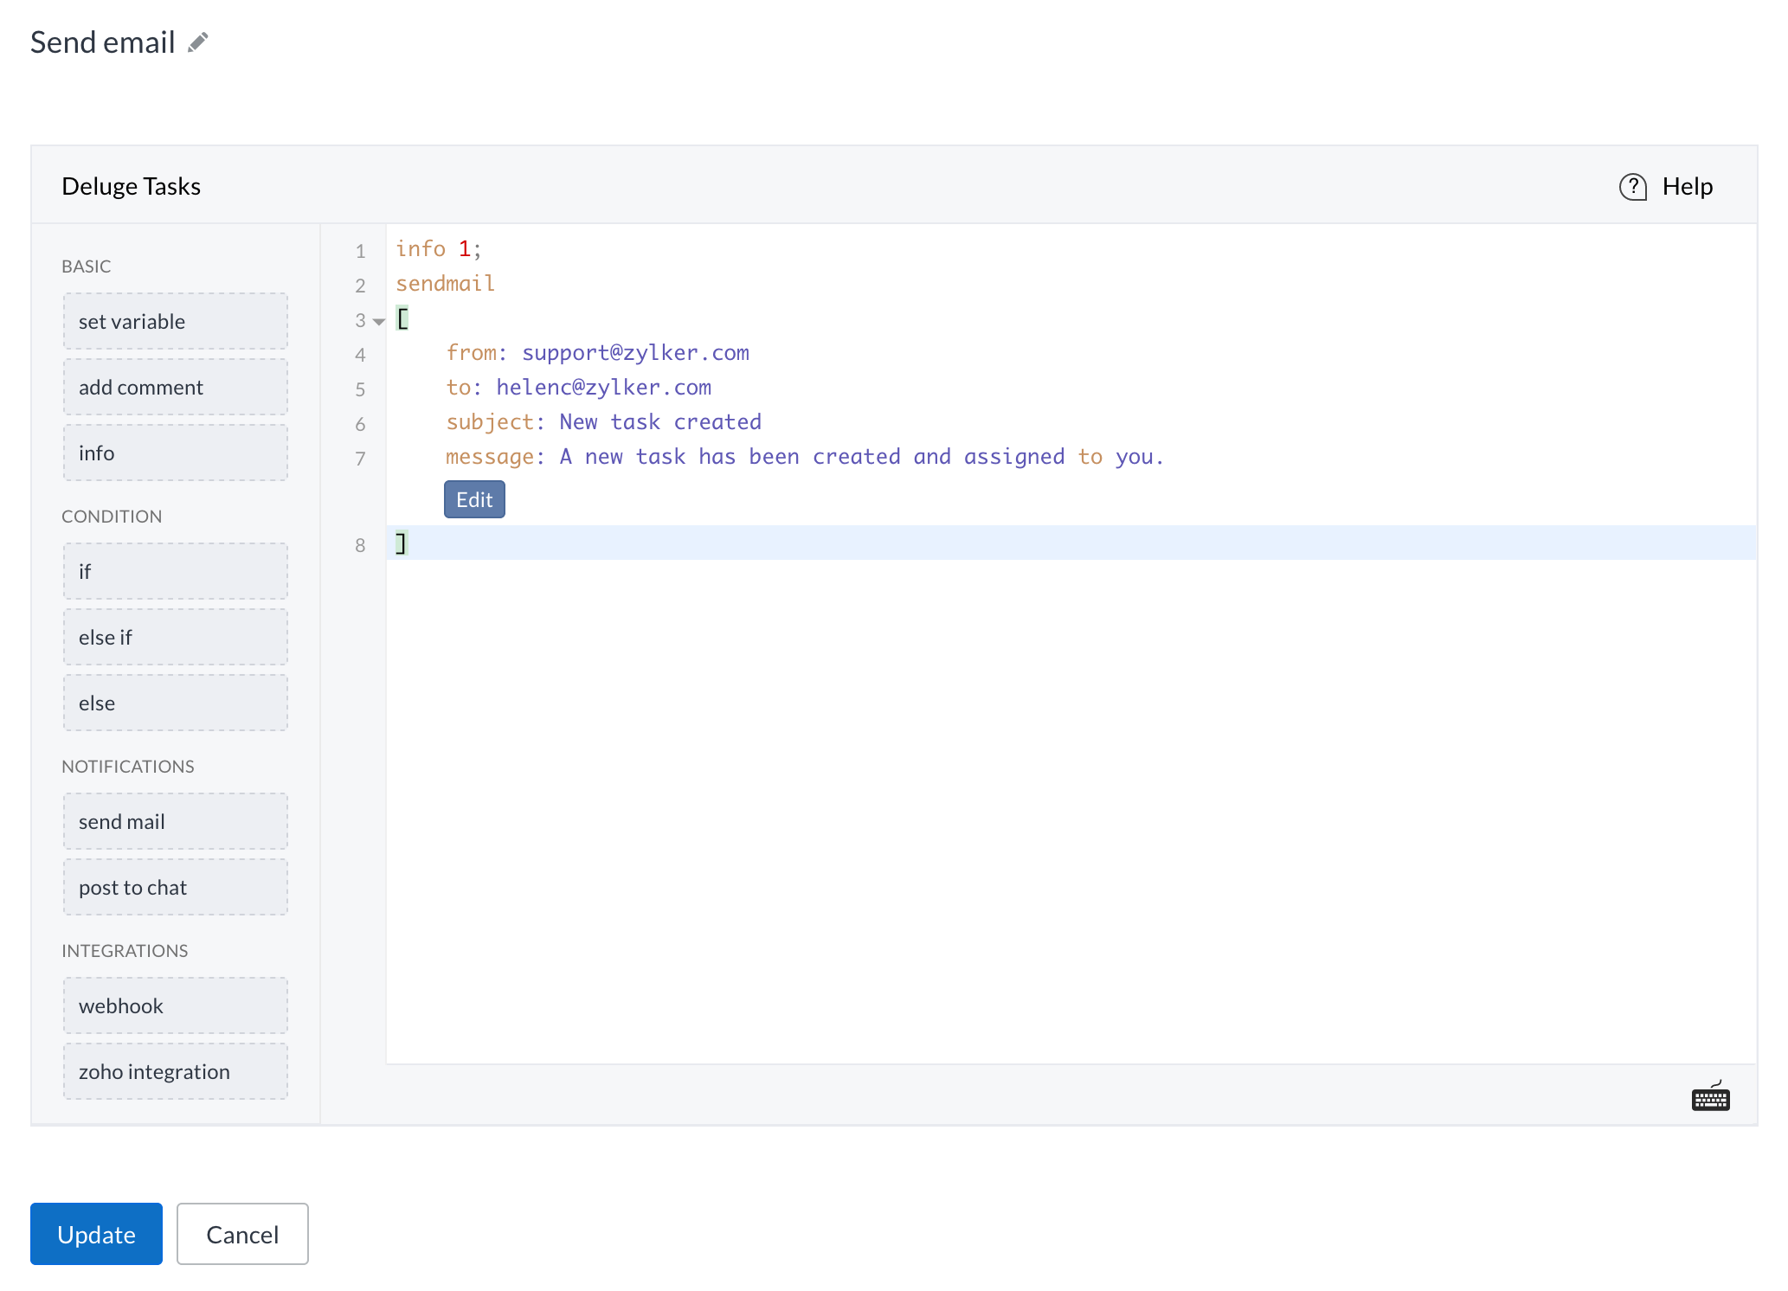This screenshot has width=1788, height=1291.
Task: Choose the post to chat block
Action: point(175,887)
